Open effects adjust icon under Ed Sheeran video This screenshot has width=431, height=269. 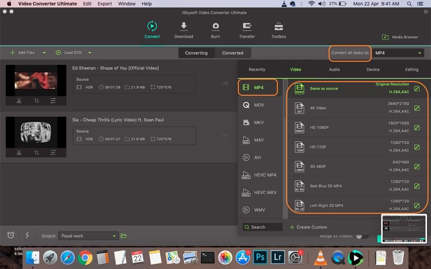point(53,101)
